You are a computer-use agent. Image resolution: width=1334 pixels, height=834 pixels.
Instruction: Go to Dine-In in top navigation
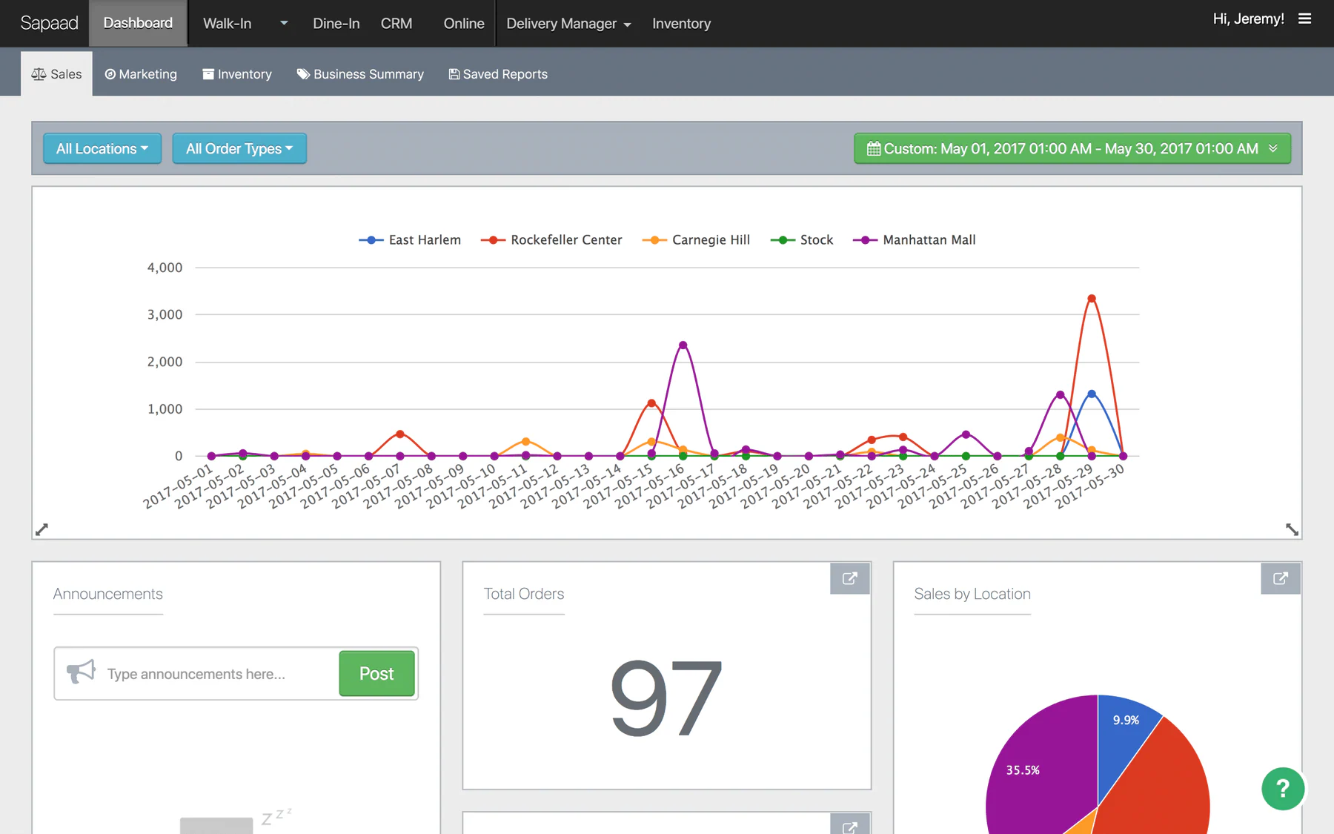(x=336, y=24)
